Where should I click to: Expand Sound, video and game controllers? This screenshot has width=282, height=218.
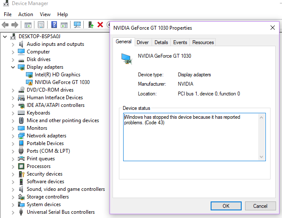tap(13, 190)
